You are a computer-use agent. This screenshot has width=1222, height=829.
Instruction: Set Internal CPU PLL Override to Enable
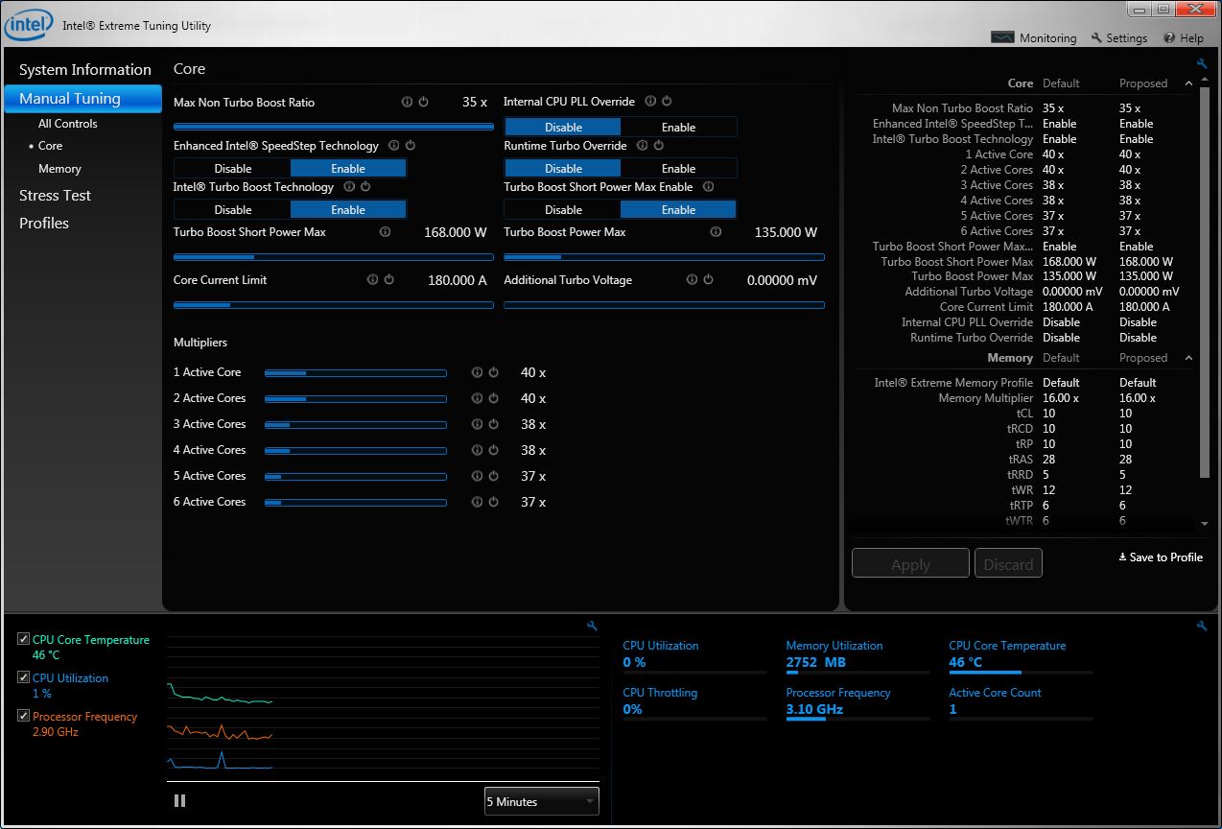click(678, 127)
